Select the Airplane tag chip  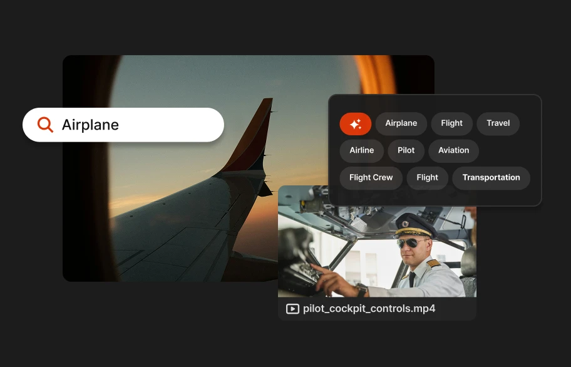(401, 124)
